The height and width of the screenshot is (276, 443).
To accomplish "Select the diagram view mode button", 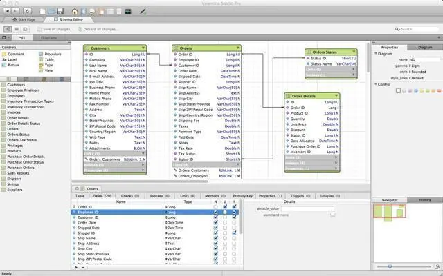I will (x=8, y=29).
